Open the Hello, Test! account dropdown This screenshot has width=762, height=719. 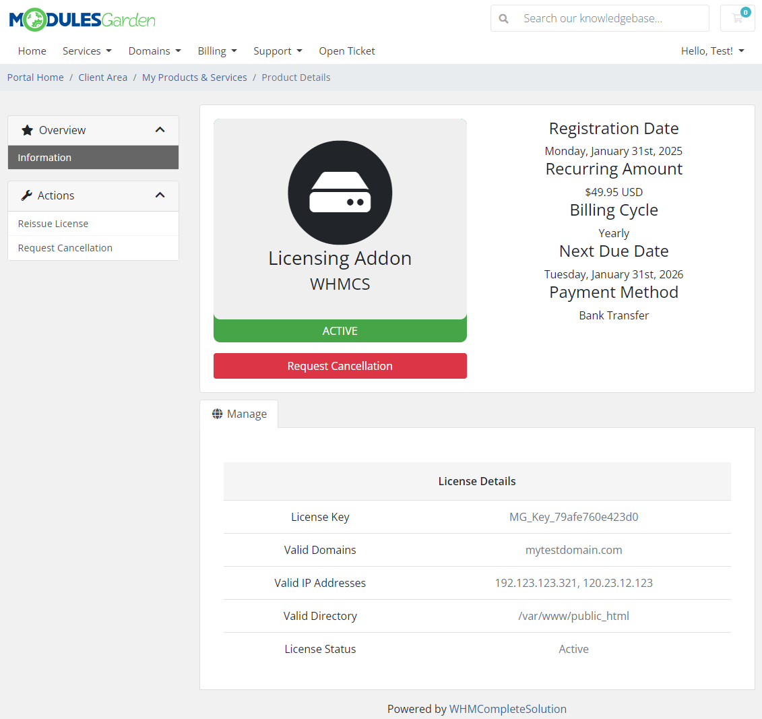(712, 51)
